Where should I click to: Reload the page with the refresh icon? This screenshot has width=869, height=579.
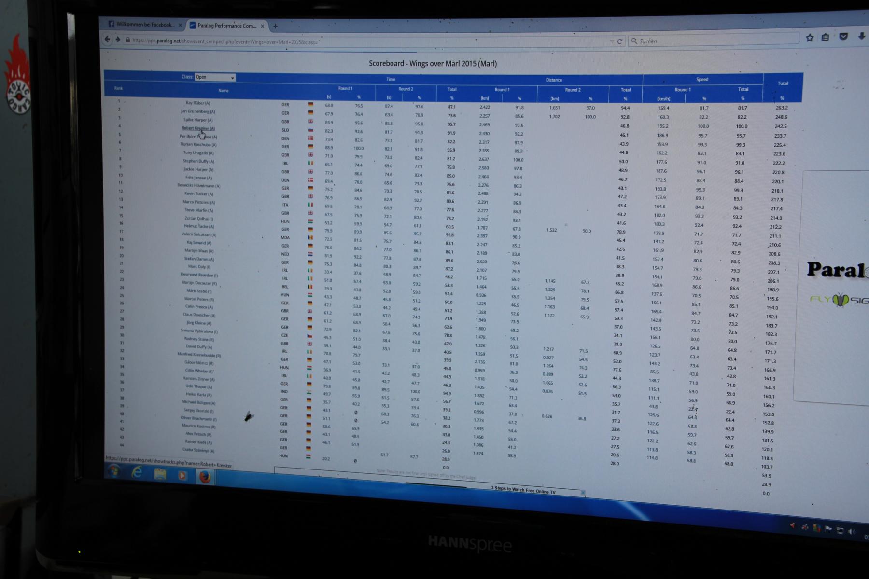coord(620,41)
